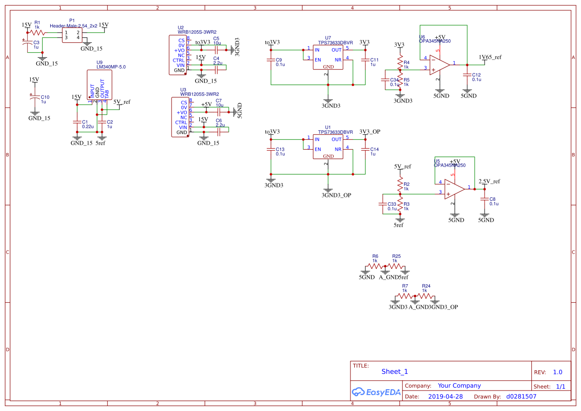This screenshot has width=581, height=411.
Task: Select the U5 op-amp triangle symbol
Action: [x=454, y=188]
